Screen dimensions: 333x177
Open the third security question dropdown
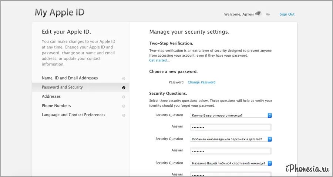[231, 163]
